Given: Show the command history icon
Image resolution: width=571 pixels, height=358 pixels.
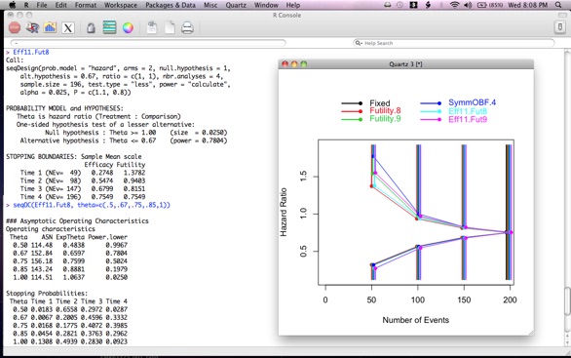Looking at the screenshot, I should (109, 28).
